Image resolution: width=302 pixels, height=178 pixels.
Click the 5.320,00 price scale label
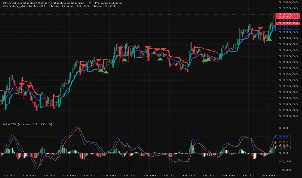pyautogui.click(x=288, y=74)
